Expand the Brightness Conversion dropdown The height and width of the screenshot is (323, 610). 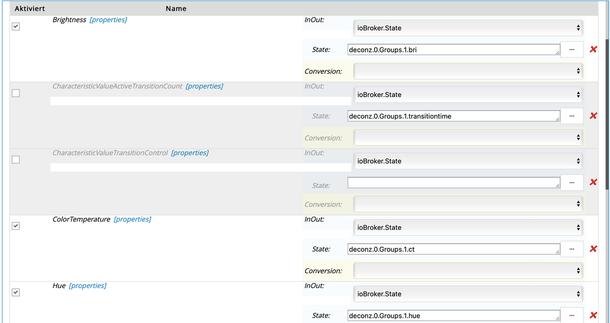pos(468,71)
